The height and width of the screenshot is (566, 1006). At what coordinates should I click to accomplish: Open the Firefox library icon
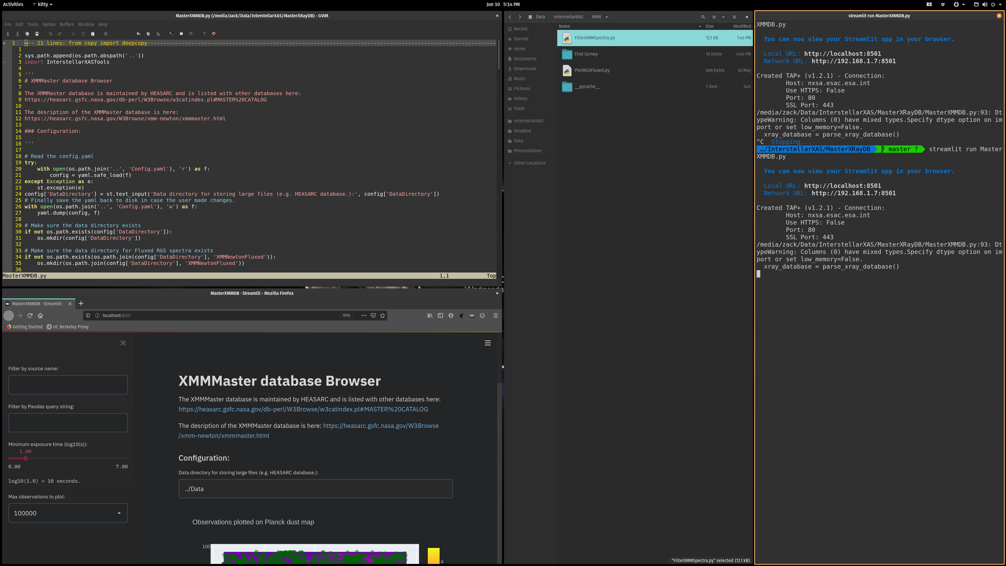[x=430, y=315]
